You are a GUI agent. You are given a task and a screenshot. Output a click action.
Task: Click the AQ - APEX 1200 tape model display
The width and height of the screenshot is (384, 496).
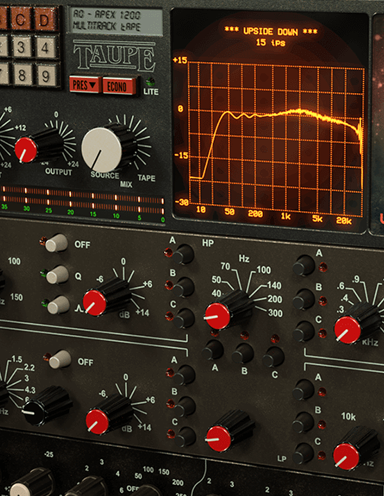[115, 21]
